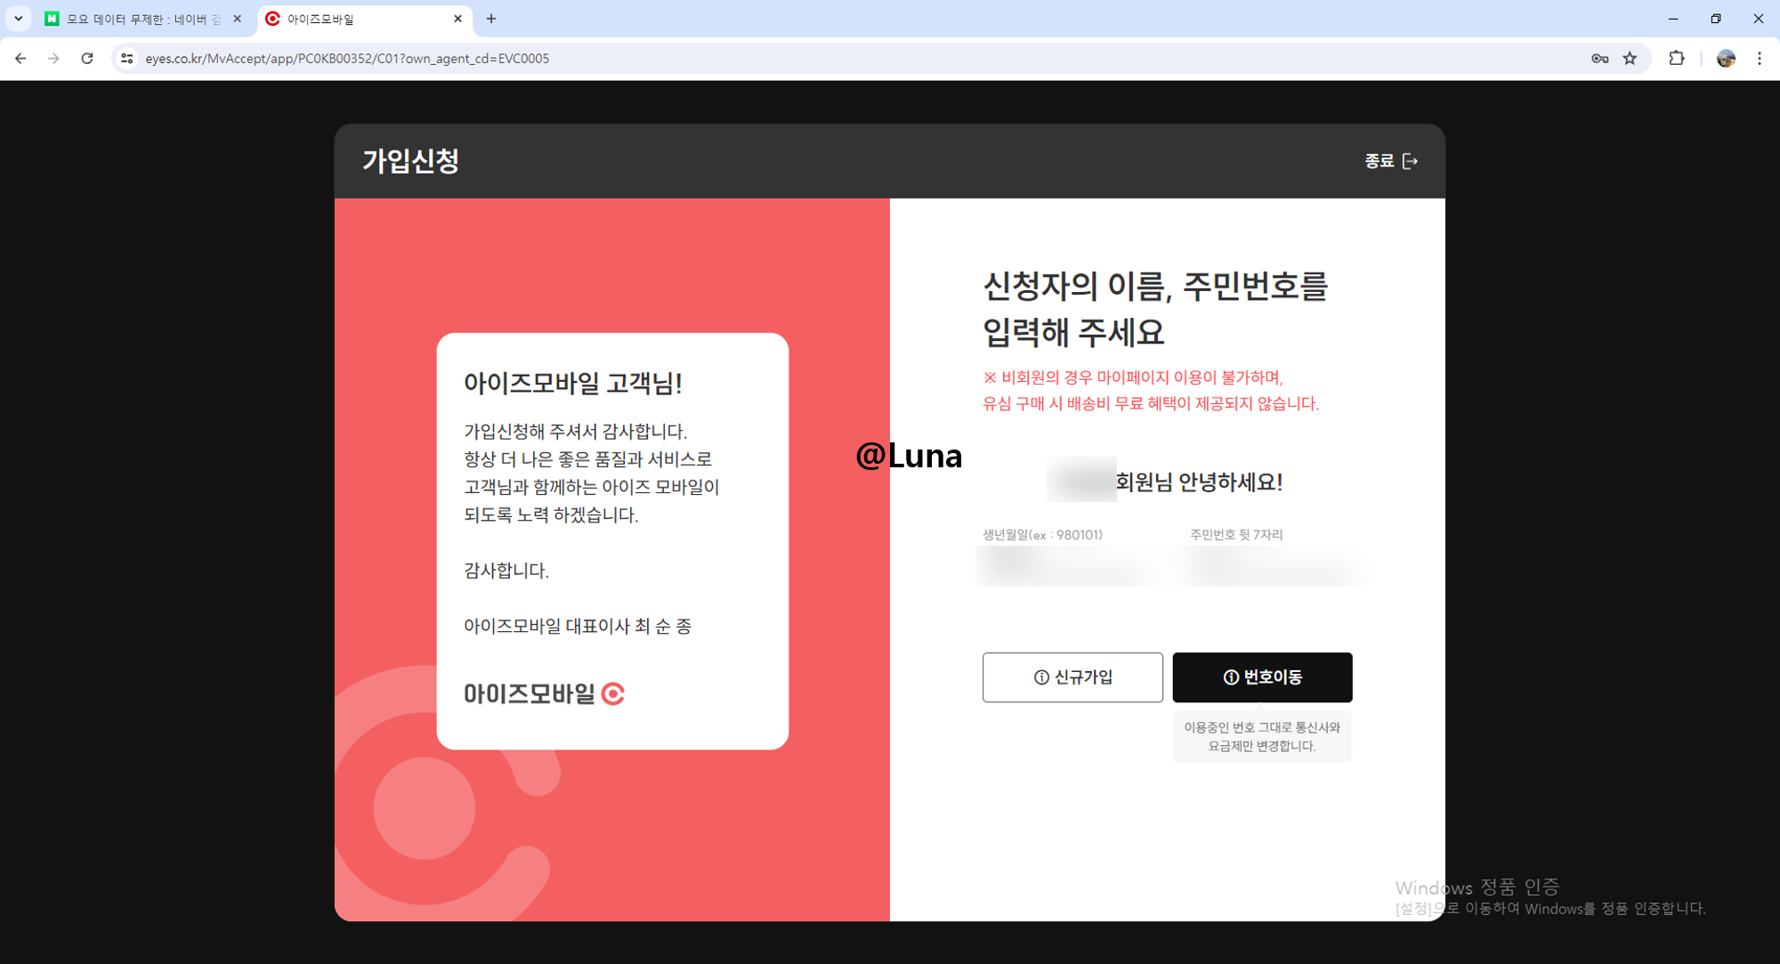Click the 종료 exit button
This screenshot has height=964, width=1780.
(1391, 161)
